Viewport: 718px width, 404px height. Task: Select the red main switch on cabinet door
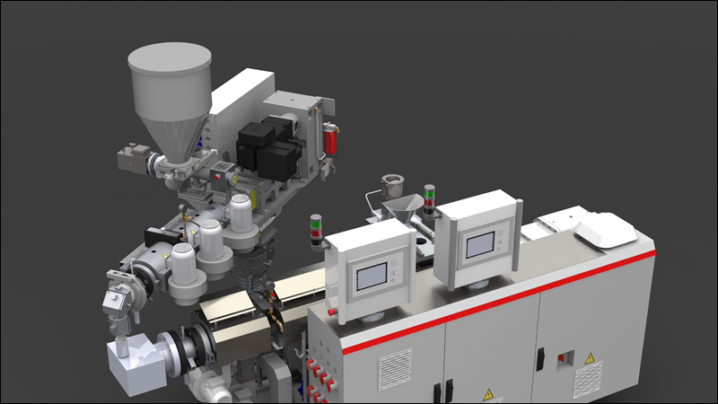563,358
